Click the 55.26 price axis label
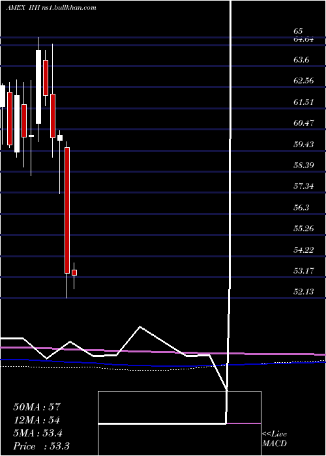Screen dimensions: 326x456 pos(304,228)
